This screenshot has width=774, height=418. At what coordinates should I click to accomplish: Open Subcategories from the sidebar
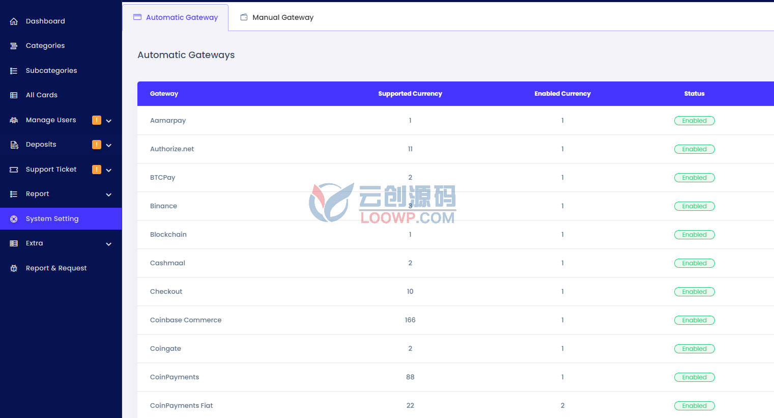tap(61, 71)
